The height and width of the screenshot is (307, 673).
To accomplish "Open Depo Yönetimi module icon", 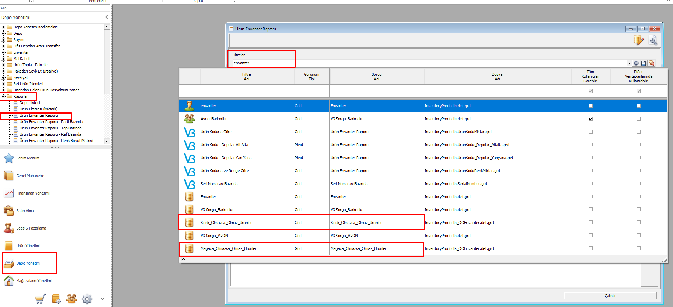I will pyautogui.click(x=9, y=263).
